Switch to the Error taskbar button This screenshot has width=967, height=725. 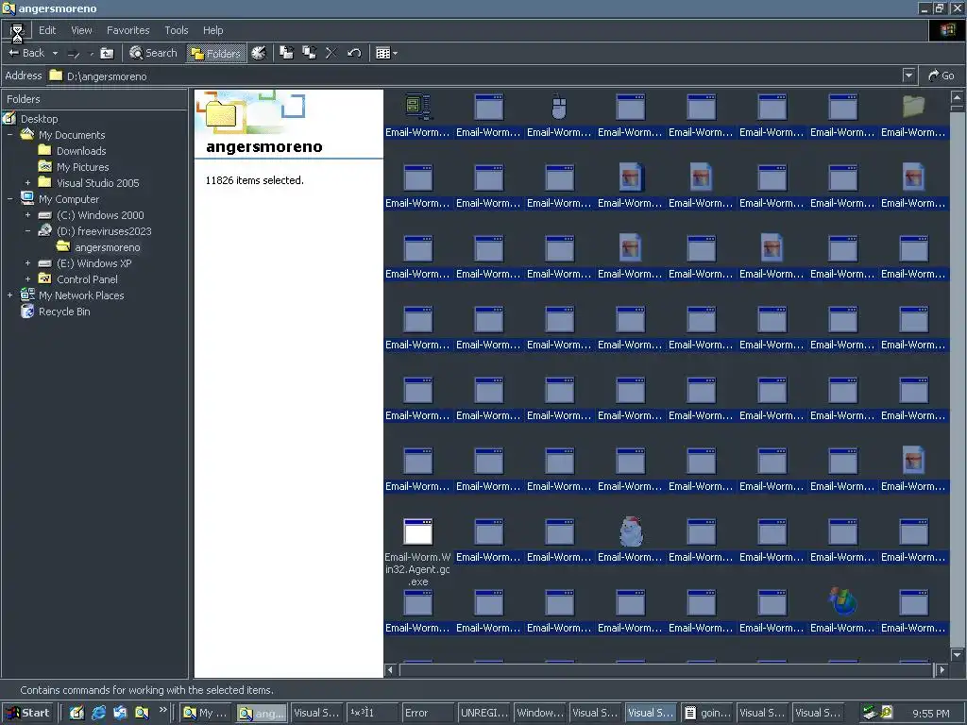pyautogui.click(x=428, y=713)
